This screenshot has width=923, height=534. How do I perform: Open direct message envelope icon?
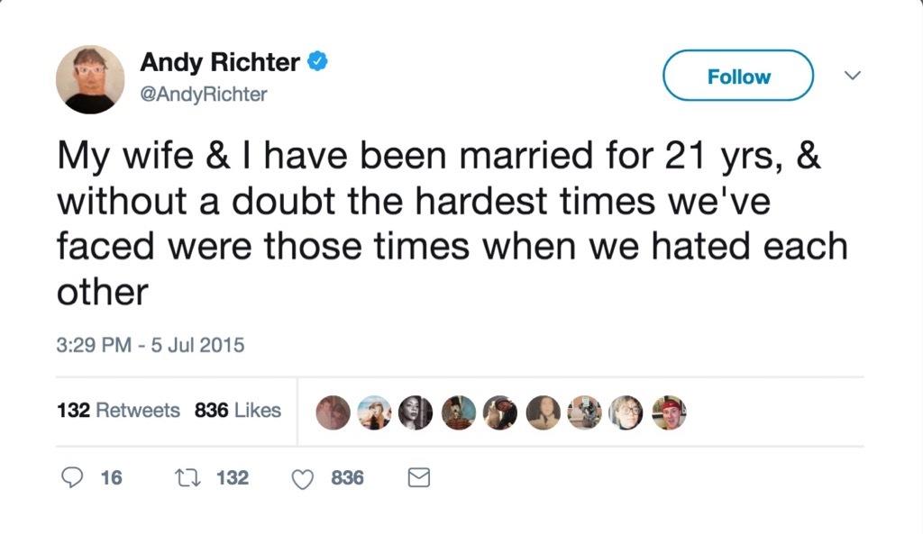click(418, 478)
